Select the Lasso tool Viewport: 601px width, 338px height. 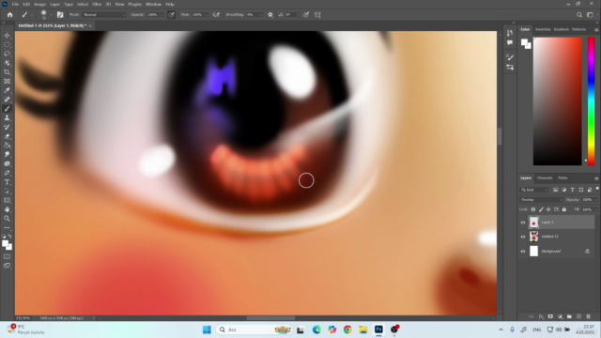pyautogui.click(x=7, y=54)
